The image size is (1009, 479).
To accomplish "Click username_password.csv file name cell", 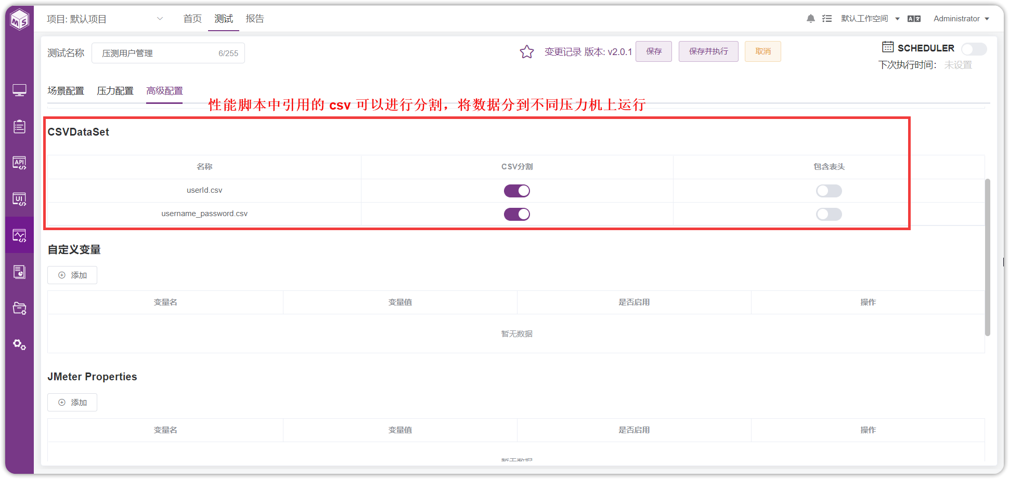I will point(204,214).
